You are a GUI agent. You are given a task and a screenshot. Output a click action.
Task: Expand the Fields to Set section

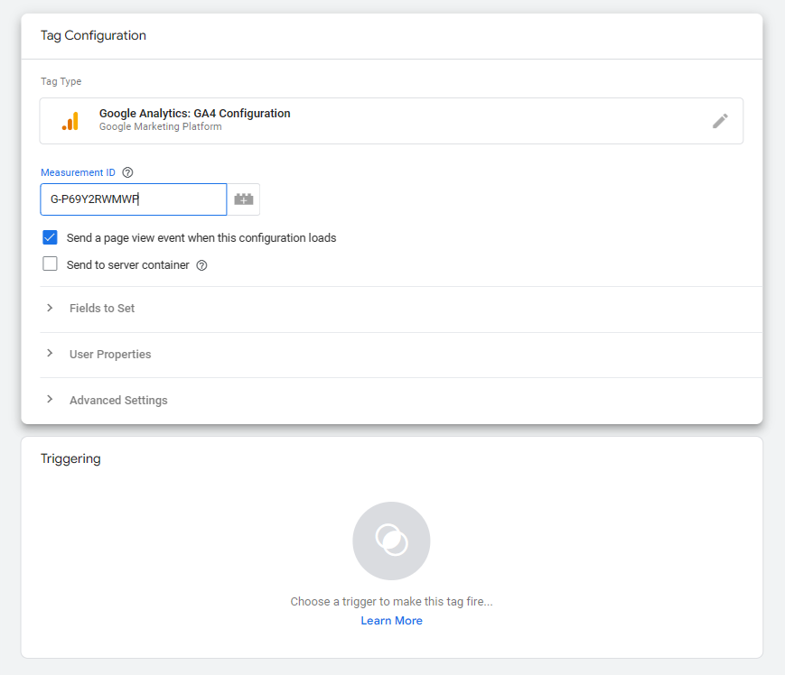[x=102, y=309]
